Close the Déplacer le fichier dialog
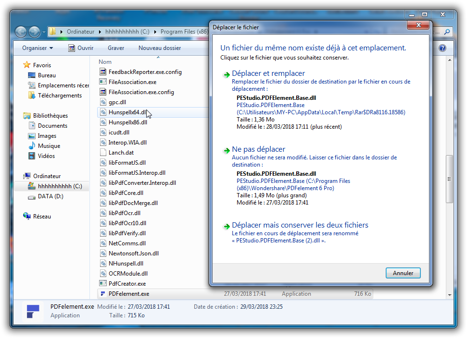This screenshot has height=338, width=467. [x=418, y=25]
